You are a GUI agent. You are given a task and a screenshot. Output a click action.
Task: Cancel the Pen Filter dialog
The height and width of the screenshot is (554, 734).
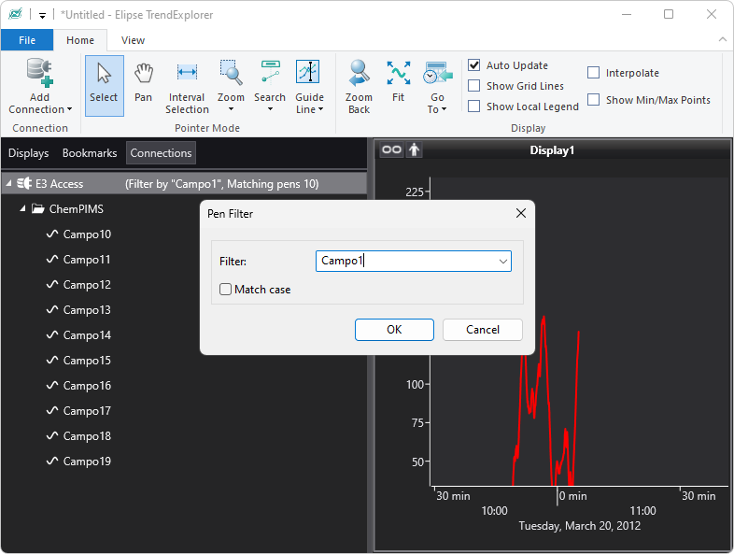(x=482, y=330)
